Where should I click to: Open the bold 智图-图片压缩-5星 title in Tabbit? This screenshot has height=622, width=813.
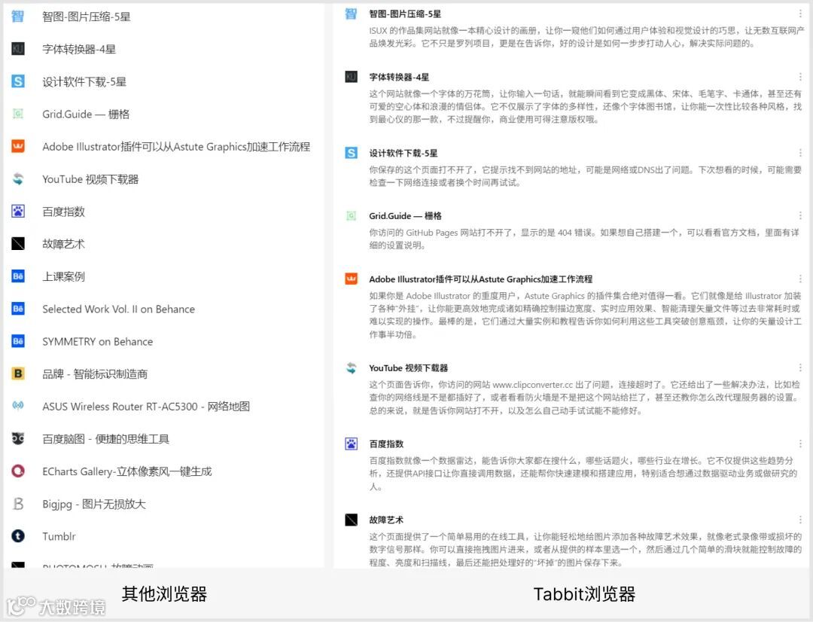(405, 14)
